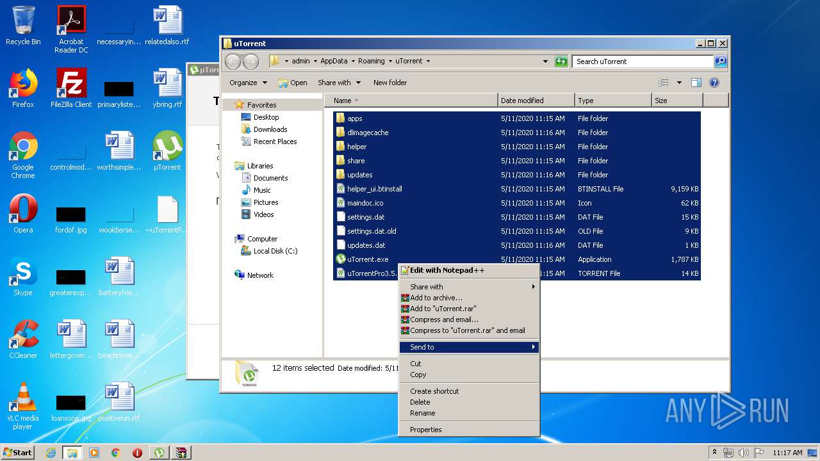Refresh the uTorrent folder view

click(561, 61)
